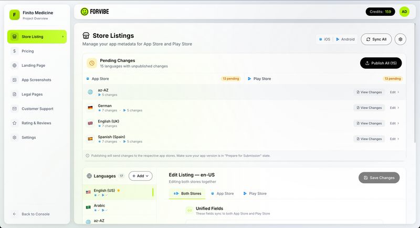Click the Rating & Reviews star icon
The image size is (420, 228).
pos(15,123)
